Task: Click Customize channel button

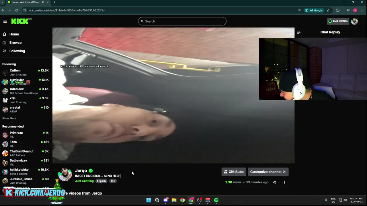Action: pos(268,172)
